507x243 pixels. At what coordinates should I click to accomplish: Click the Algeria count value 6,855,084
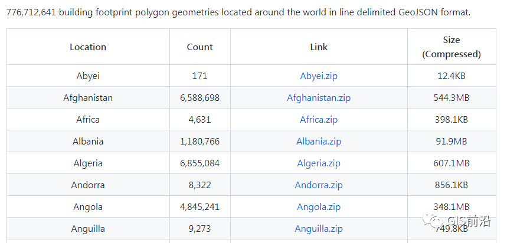point(199,163)
